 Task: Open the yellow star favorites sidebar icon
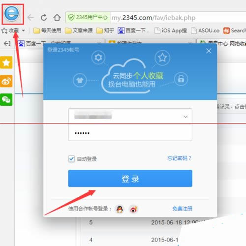6,62
